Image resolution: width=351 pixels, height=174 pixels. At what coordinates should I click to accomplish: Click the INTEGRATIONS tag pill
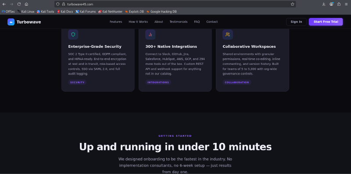click(x=158, y=82)
